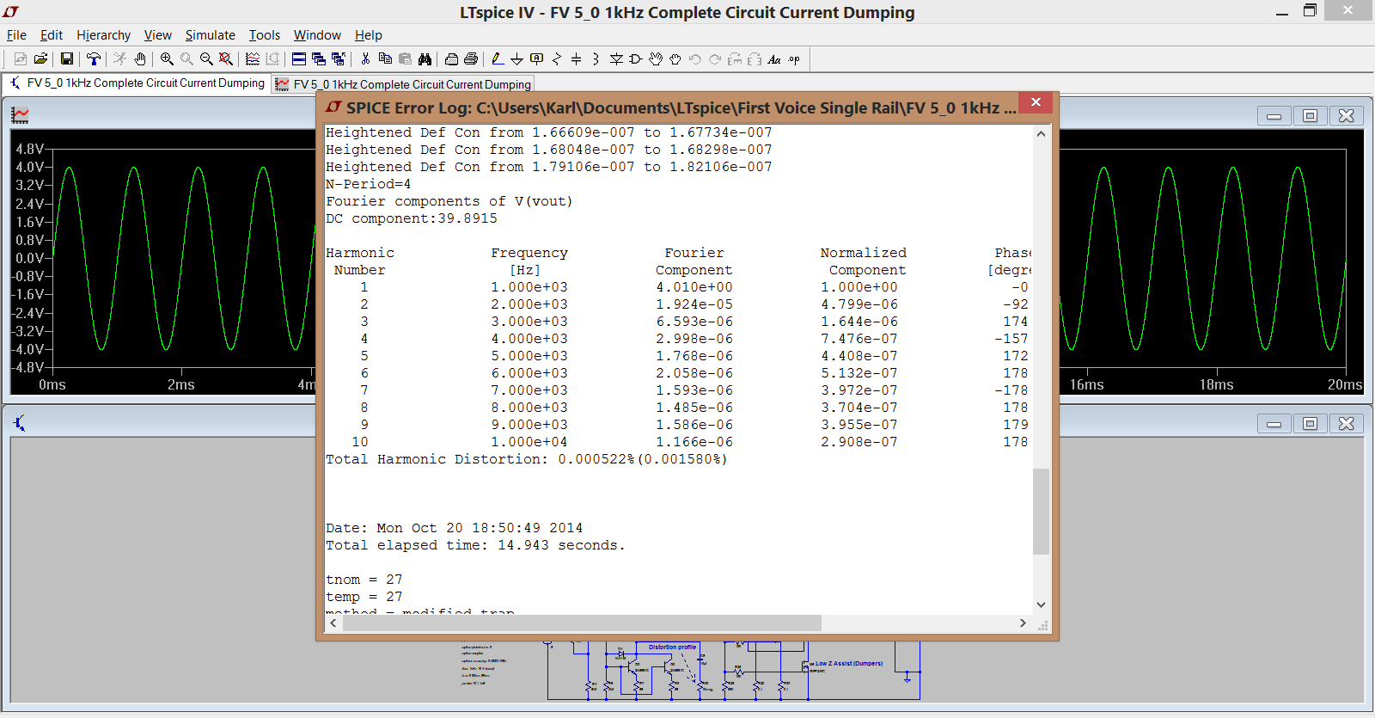Open the View menu
The image size is (1375, 718).
tap(157, 35)
